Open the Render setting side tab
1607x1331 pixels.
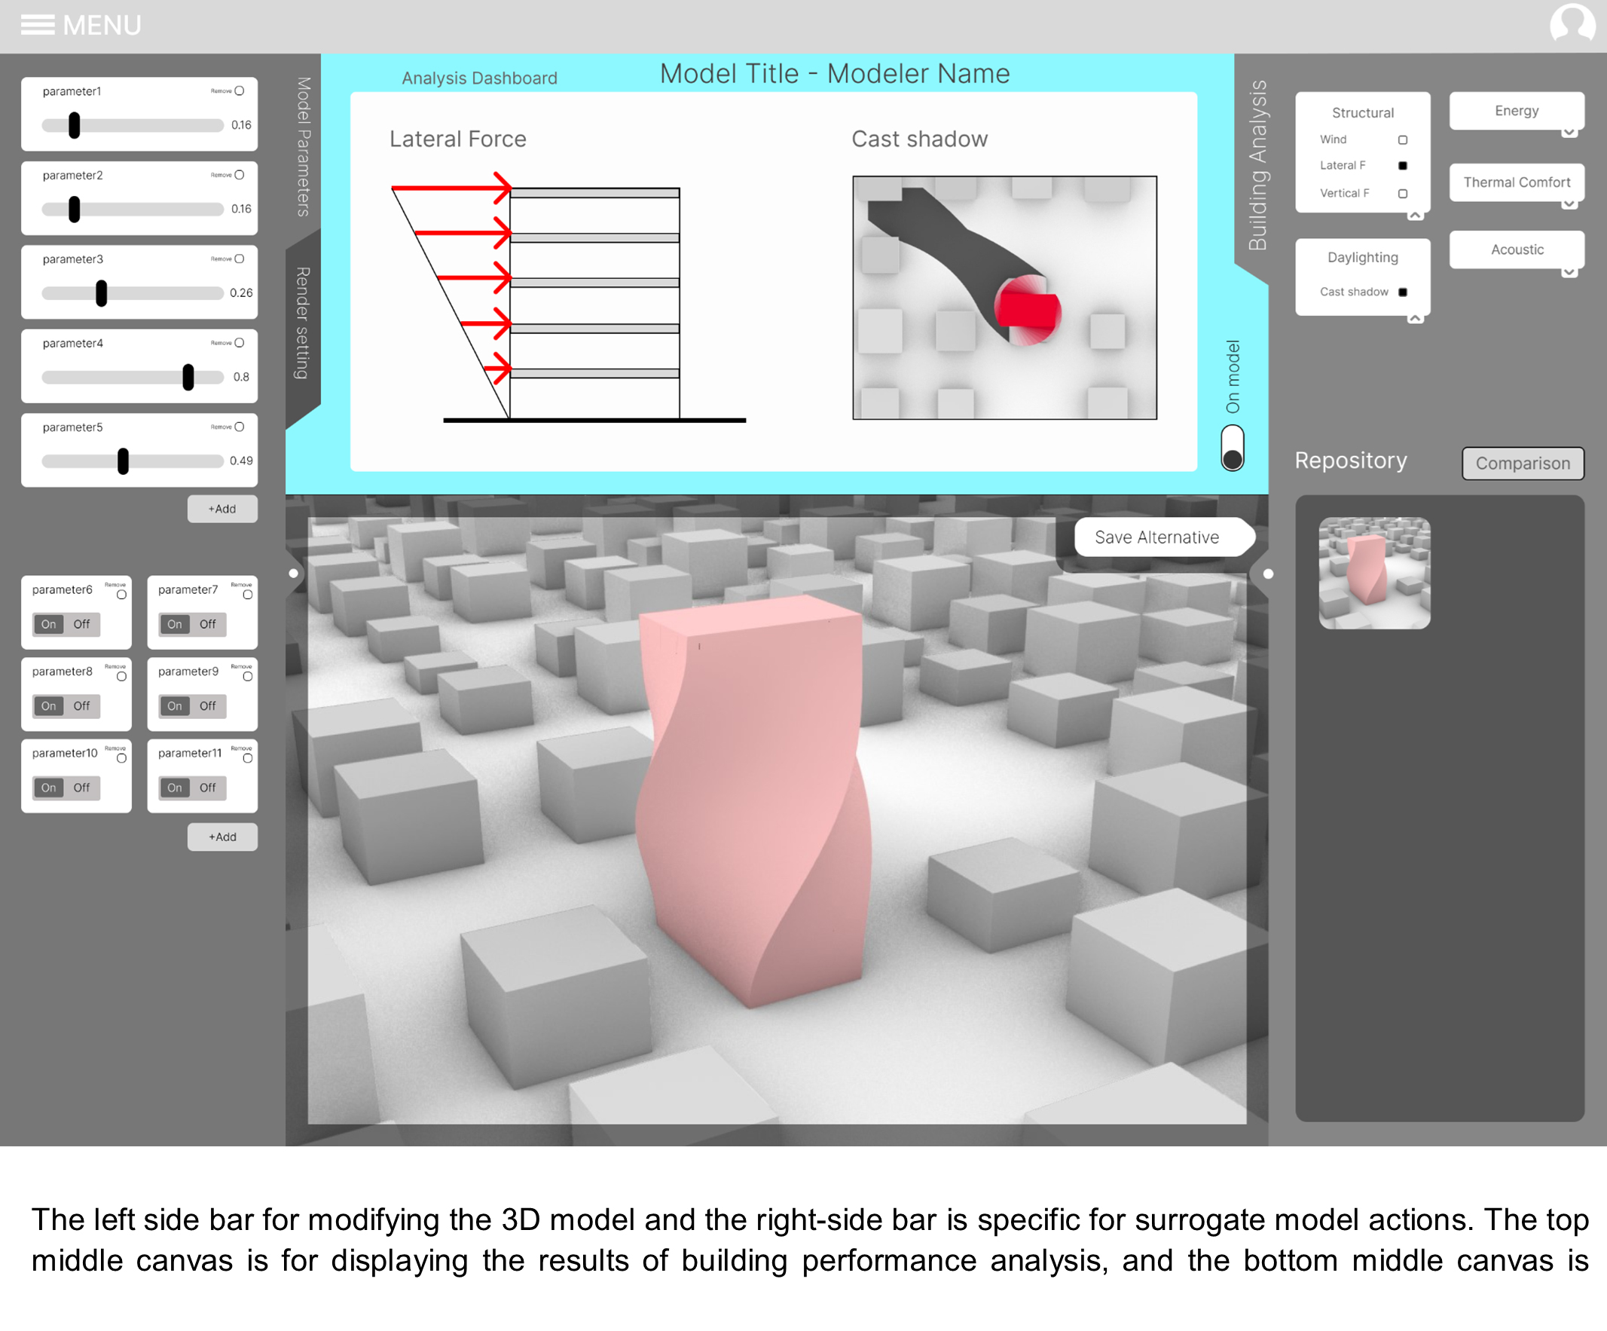tap(303, 323)
